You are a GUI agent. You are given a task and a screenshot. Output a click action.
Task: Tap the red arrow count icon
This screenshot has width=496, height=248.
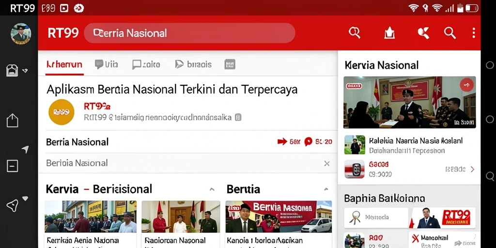click(x=282, y=141)
